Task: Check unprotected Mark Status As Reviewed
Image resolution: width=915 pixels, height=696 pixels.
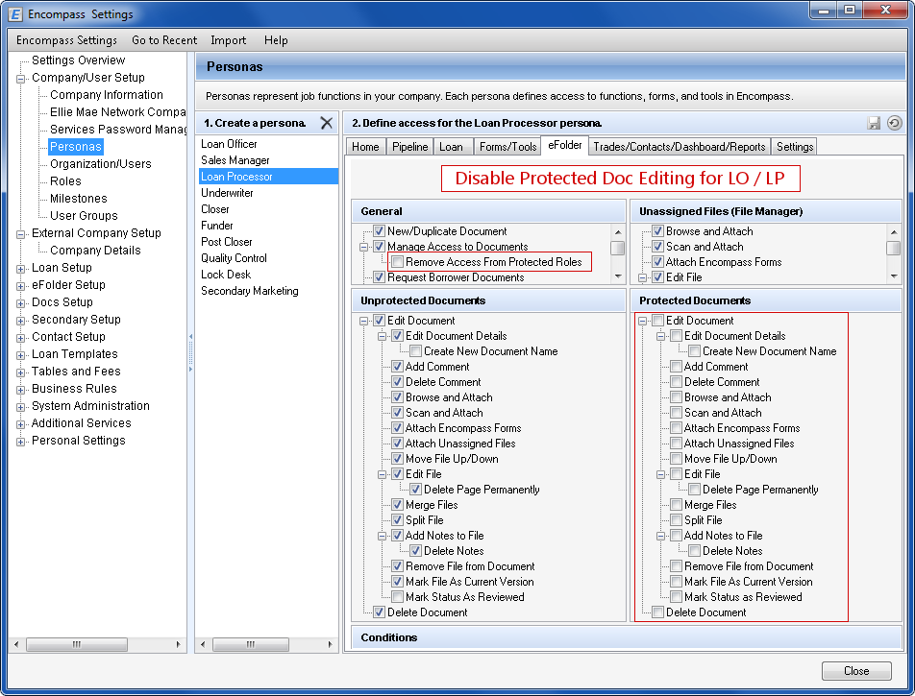Action: click(397, 597)
